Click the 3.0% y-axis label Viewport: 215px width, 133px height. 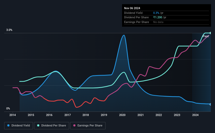(x=9, y=30)
